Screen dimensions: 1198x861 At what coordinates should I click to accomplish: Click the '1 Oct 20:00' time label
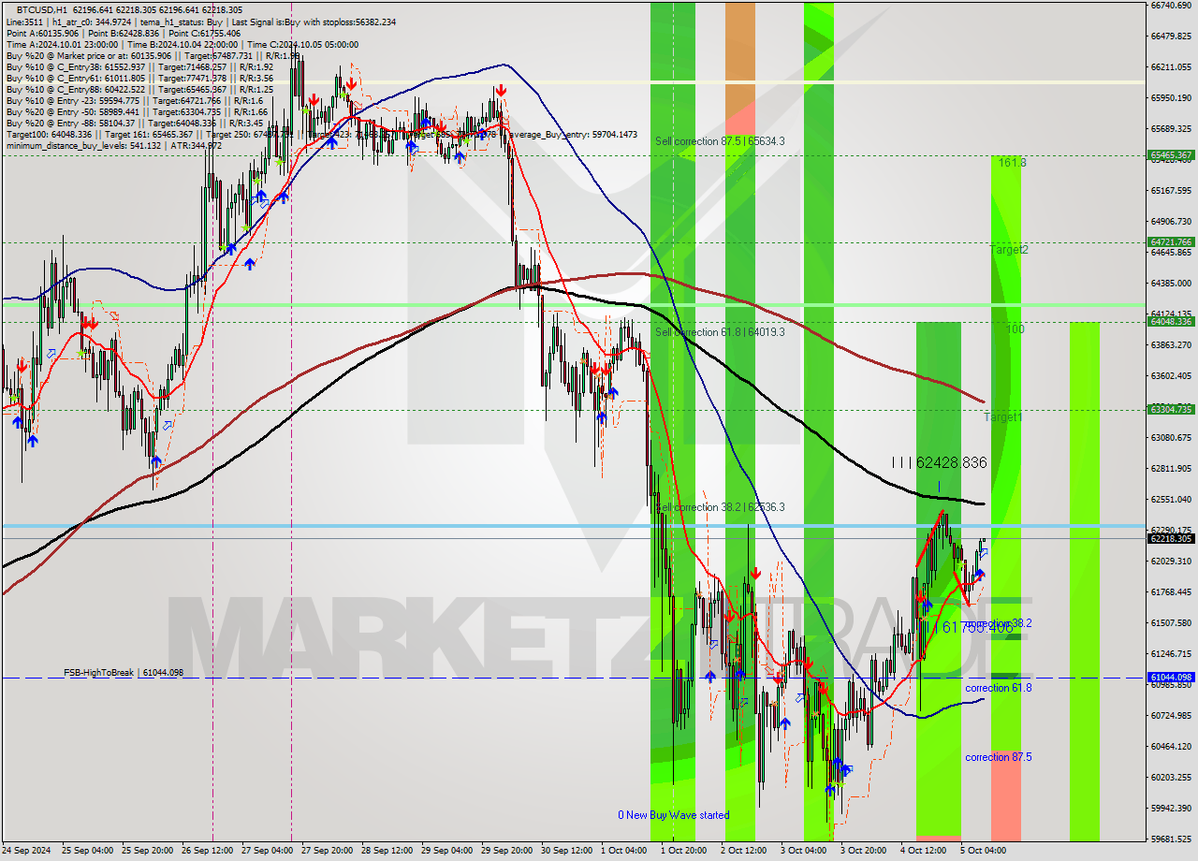tap(684, 851)
